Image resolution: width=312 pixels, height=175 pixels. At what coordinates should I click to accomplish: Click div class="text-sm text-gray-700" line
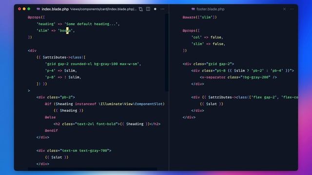click(74, 151)
